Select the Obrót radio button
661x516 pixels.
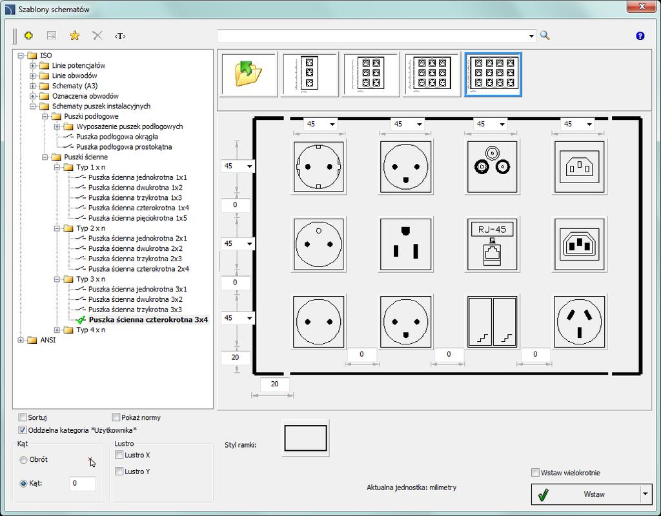click(x=24, y=460)
